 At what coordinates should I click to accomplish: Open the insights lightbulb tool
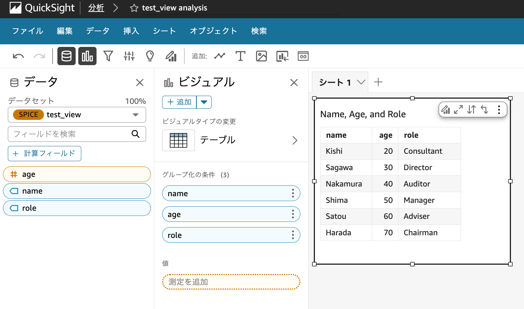tap(150, 56)
